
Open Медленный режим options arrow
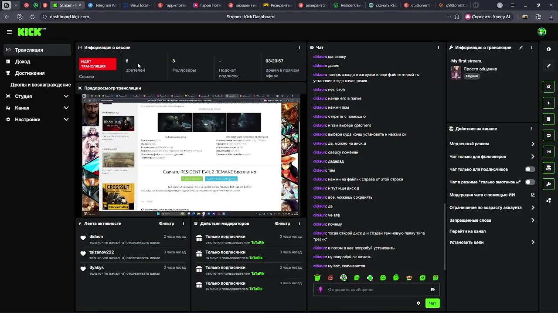tap(533, 144)
